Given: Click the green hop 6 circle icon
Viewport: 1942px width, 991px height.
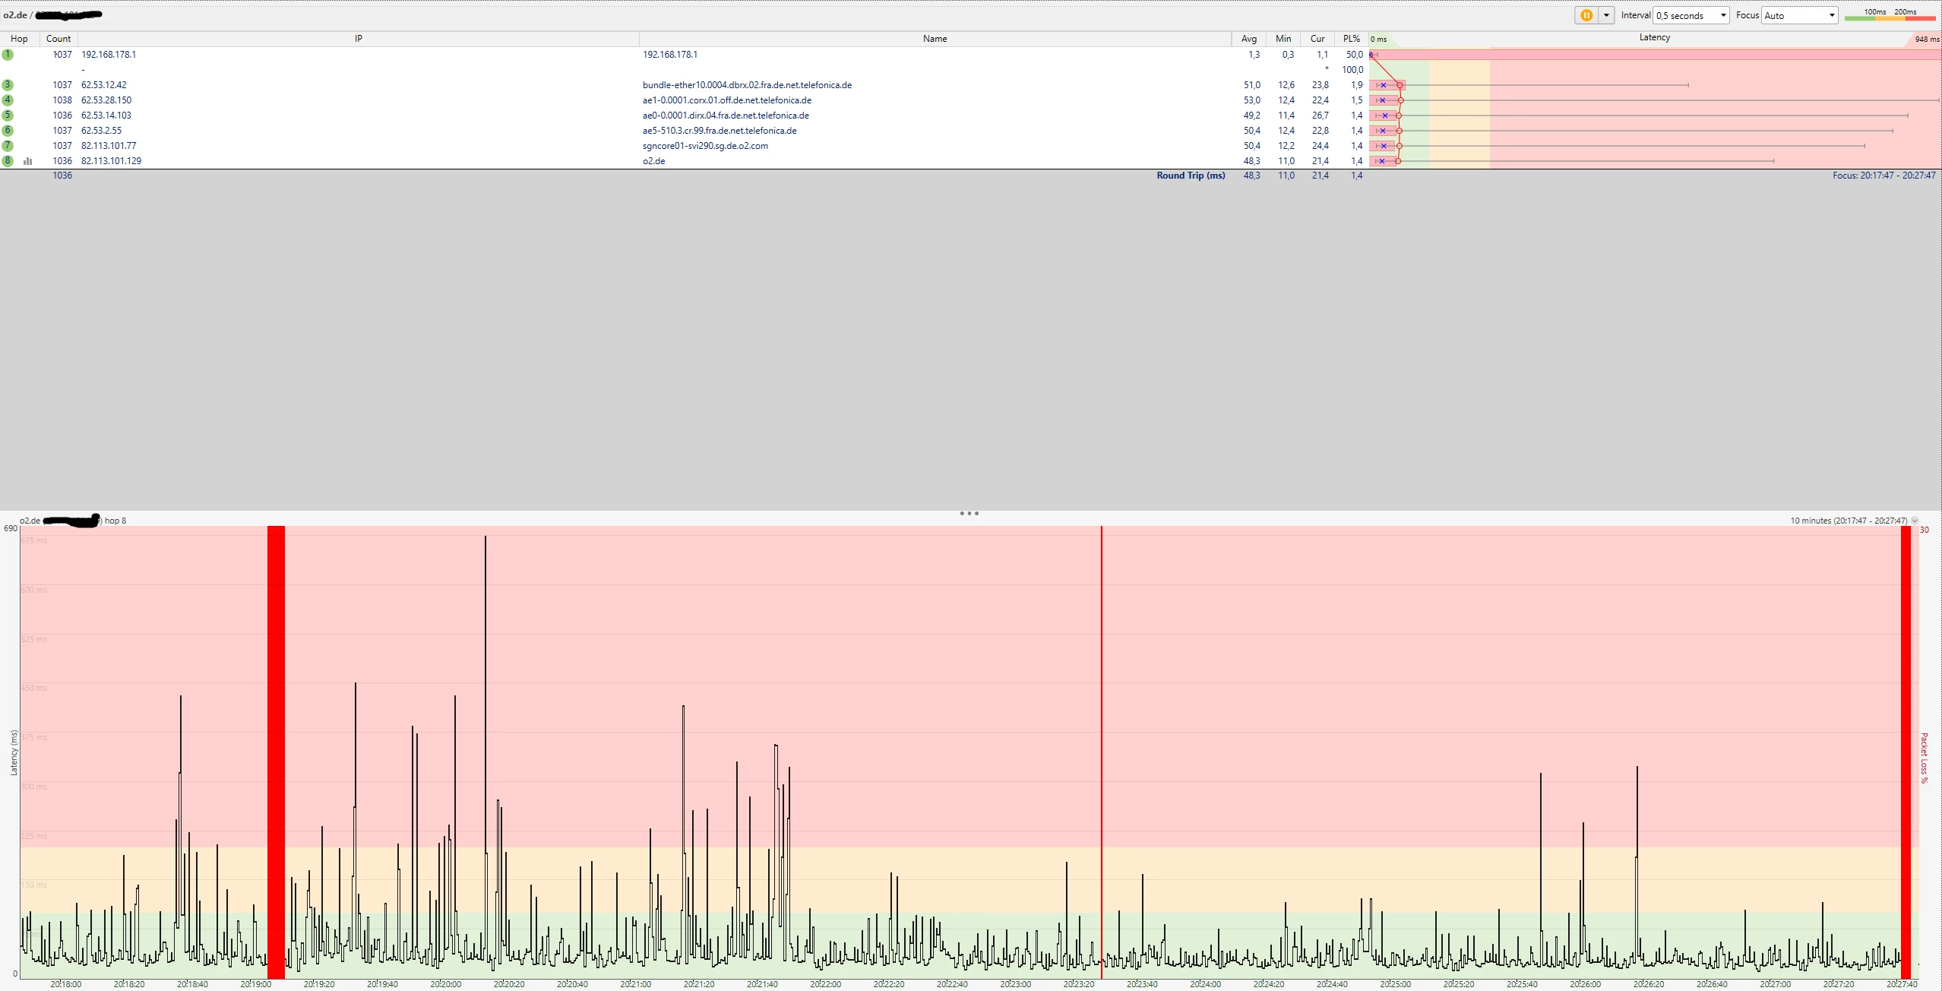Looking at the screenshot, I should coord(8,131).
